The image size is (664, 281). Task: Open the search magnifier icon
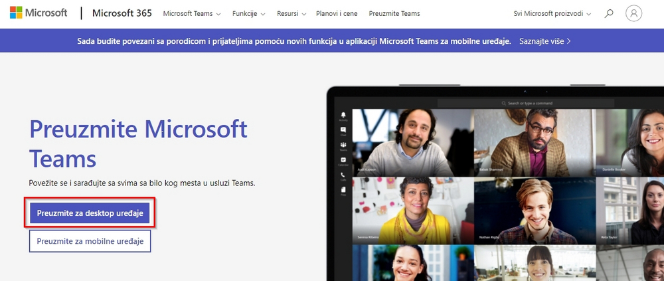pos(608,13)
